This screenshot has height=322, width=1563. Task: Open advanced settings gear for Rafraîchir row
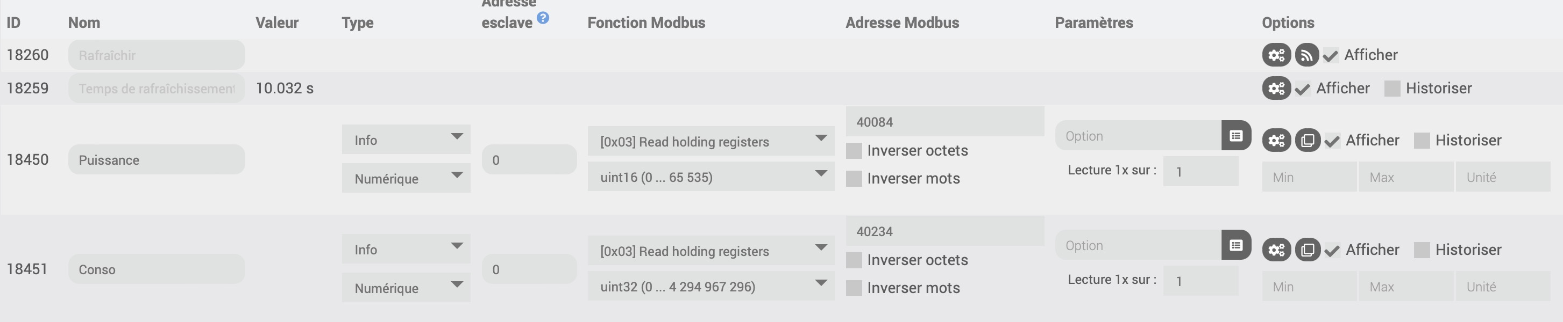pyautogui.click(x=1276, y=55)
